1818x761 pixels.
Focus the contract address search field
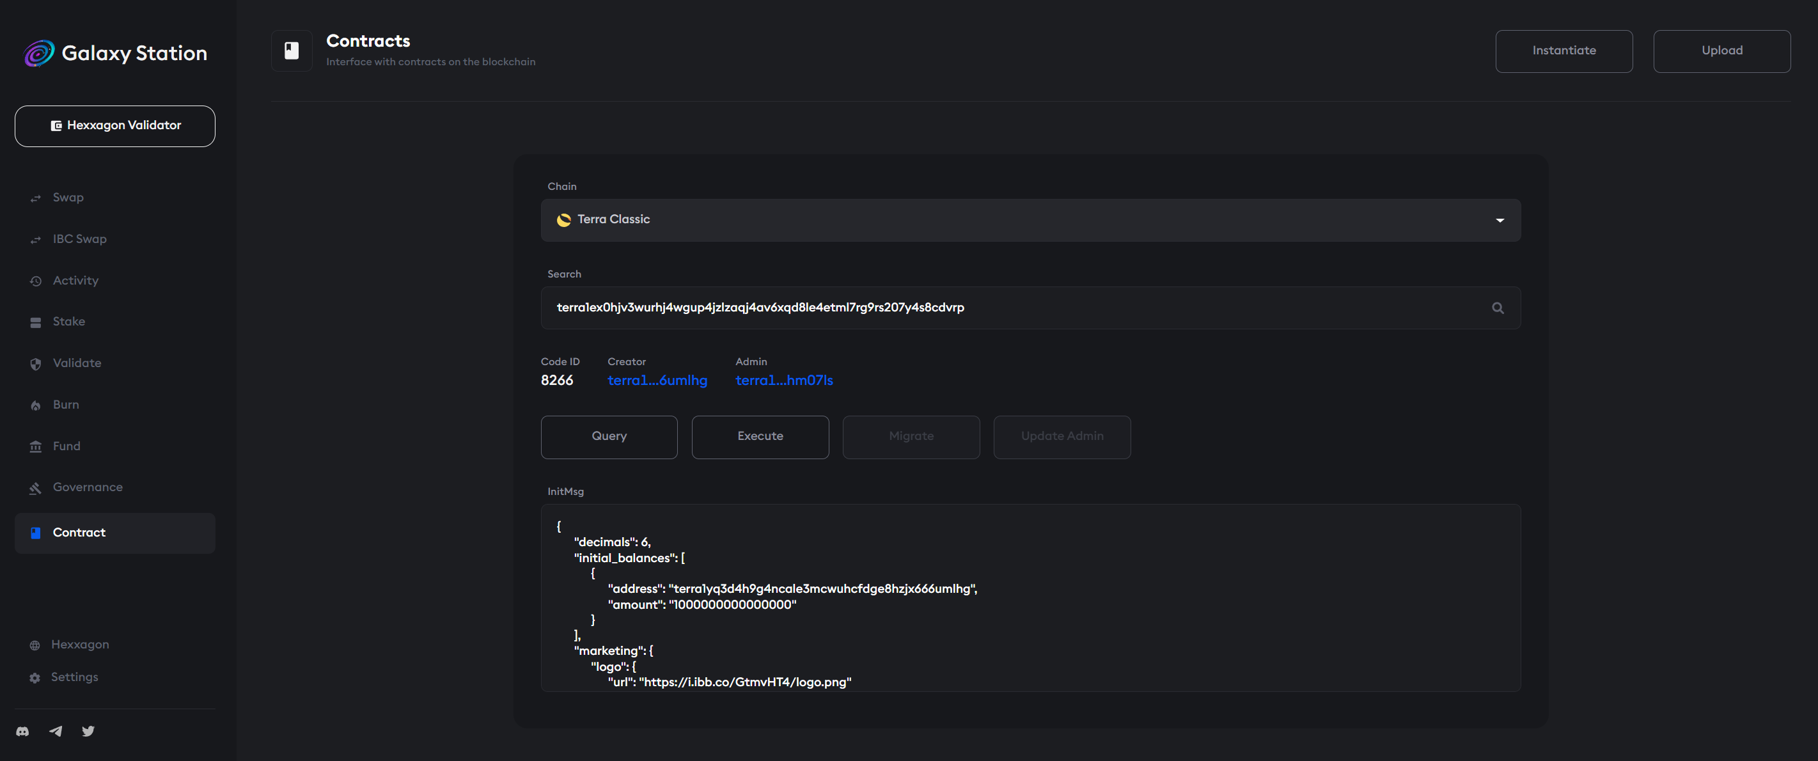1016,308
